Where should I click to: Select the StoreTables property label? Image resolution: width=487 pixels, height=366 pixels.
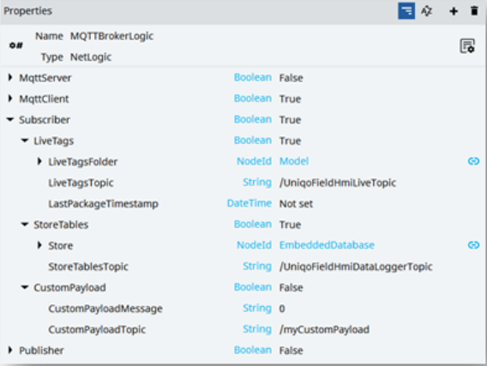(x=61, y=225)
